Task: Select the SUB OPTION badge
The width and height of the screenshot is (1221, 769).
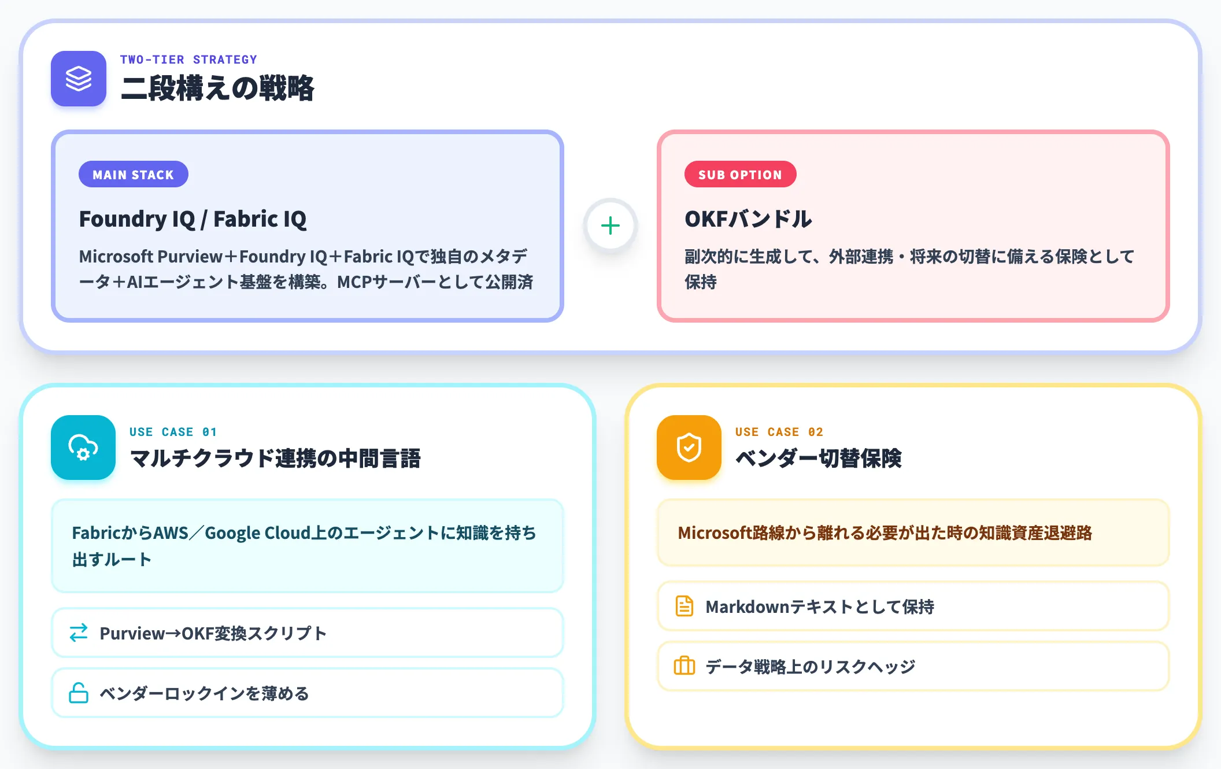Action: [741, 174]
